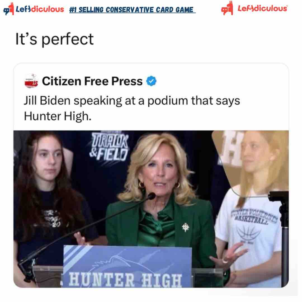
Task: Open the Leftdiculous wordmark beside the left donkey icon
Action: pos(40,9)
